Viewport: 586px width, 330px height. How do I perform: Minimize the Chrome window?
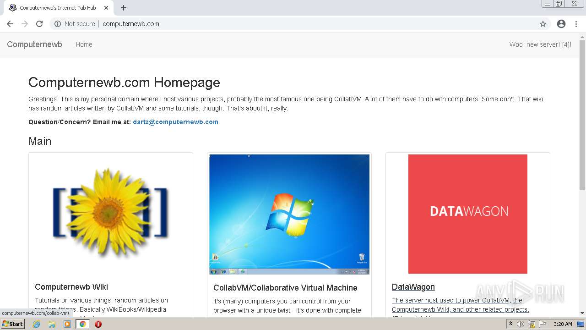pyautogui.click(x=548, y=4)
